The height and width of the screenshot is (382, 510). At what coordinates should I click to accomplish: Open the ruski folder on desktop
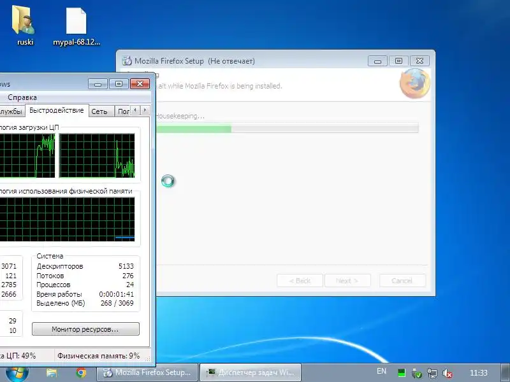point(24,26)
